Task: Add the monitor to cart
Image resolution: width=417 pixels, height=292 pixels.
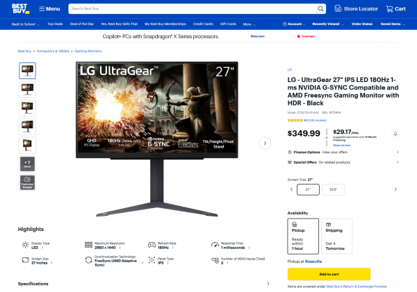Action: coord(329,274)
